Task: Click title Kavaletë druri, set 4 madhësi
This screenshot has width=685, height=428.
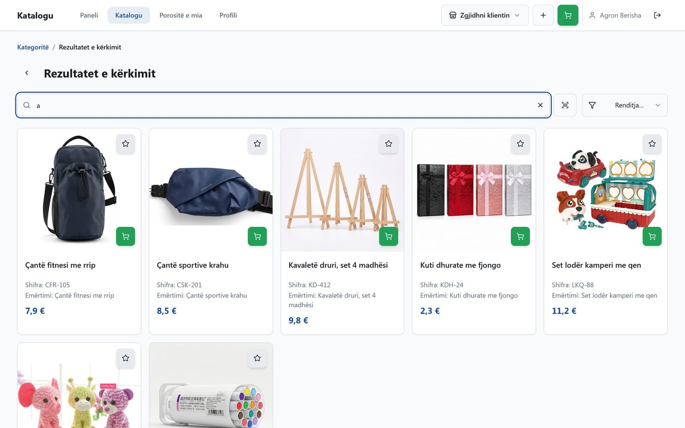Action: pos(338,265)
